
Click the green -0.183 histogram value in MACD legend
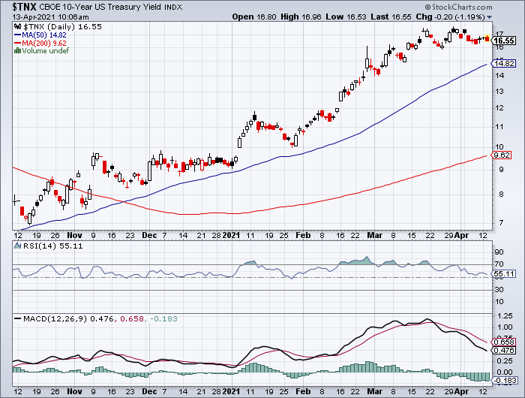click(x=163, y=318)
